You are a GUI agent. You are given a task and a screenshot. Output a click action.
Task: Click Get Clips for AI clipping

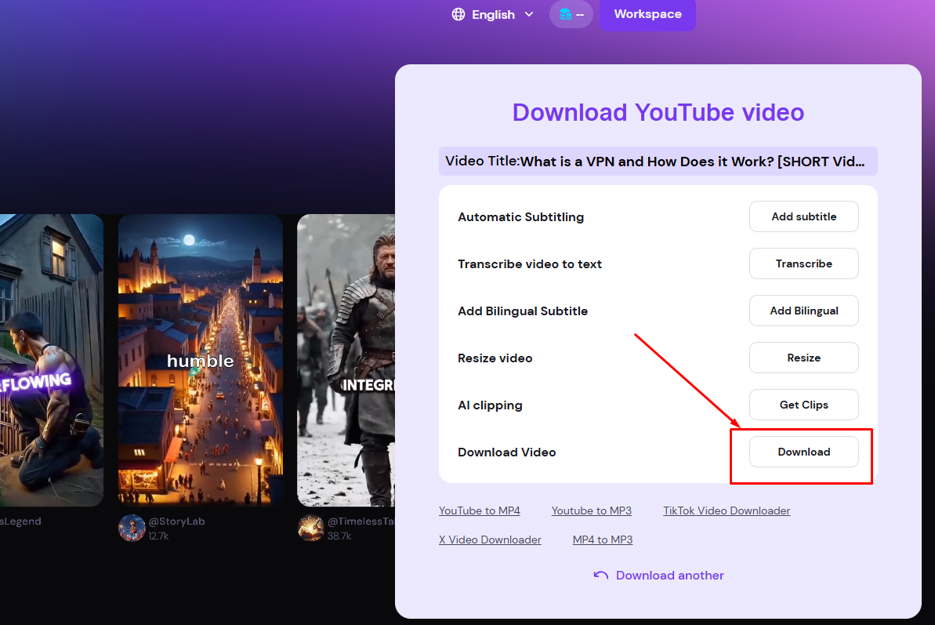[x=803, y=405]
